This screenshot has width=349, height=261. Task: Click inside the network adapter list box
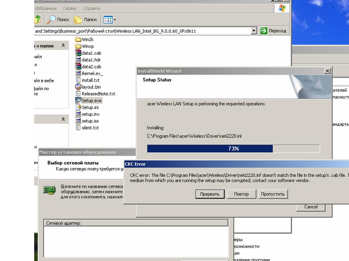(x=136, y=241)
